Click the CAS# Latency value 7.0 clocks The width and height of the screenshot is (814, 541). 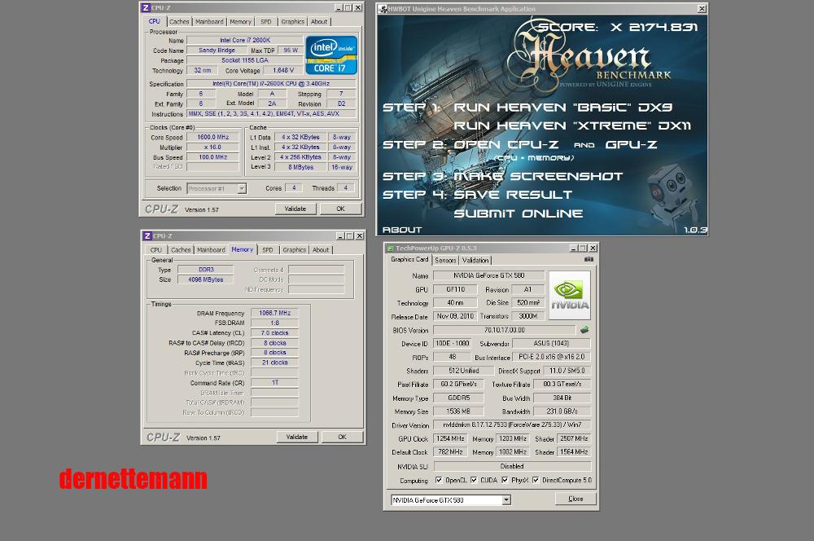(274, 332)
